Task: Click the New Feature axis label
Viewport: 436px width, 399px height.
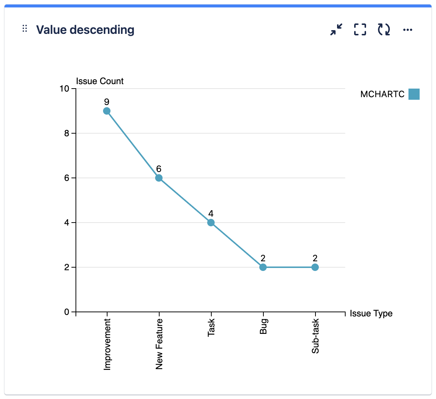Action: coord(159,344)
